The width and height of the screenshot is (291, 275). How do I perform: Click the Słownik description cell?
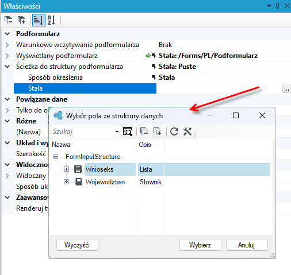(151, 182)
